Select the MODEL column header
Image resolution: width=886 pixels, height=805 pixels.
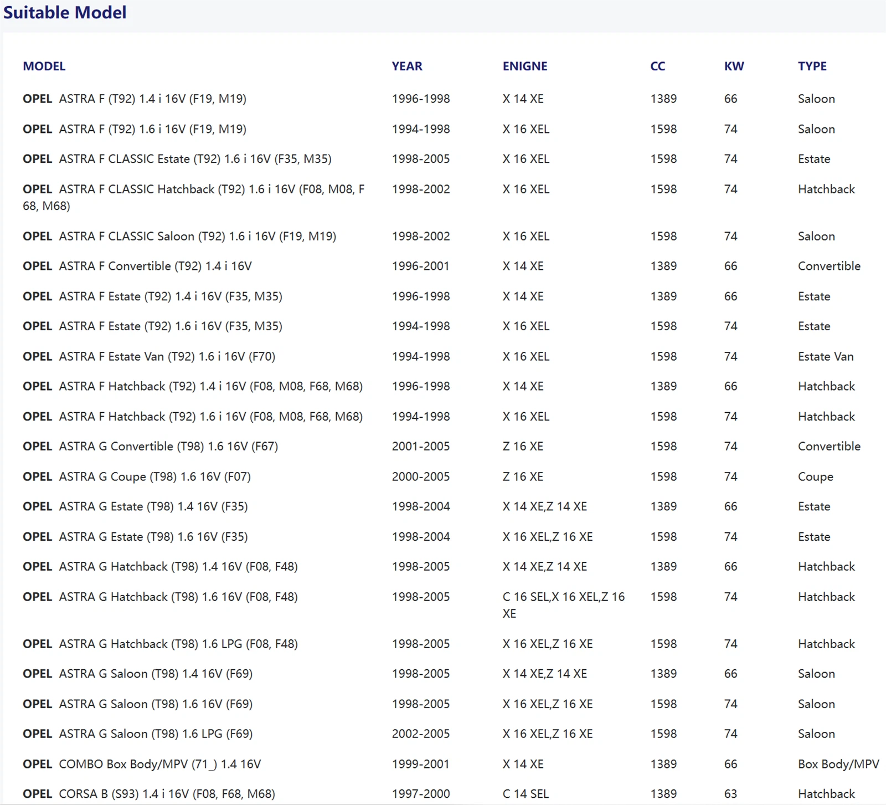tap(44, 66)
